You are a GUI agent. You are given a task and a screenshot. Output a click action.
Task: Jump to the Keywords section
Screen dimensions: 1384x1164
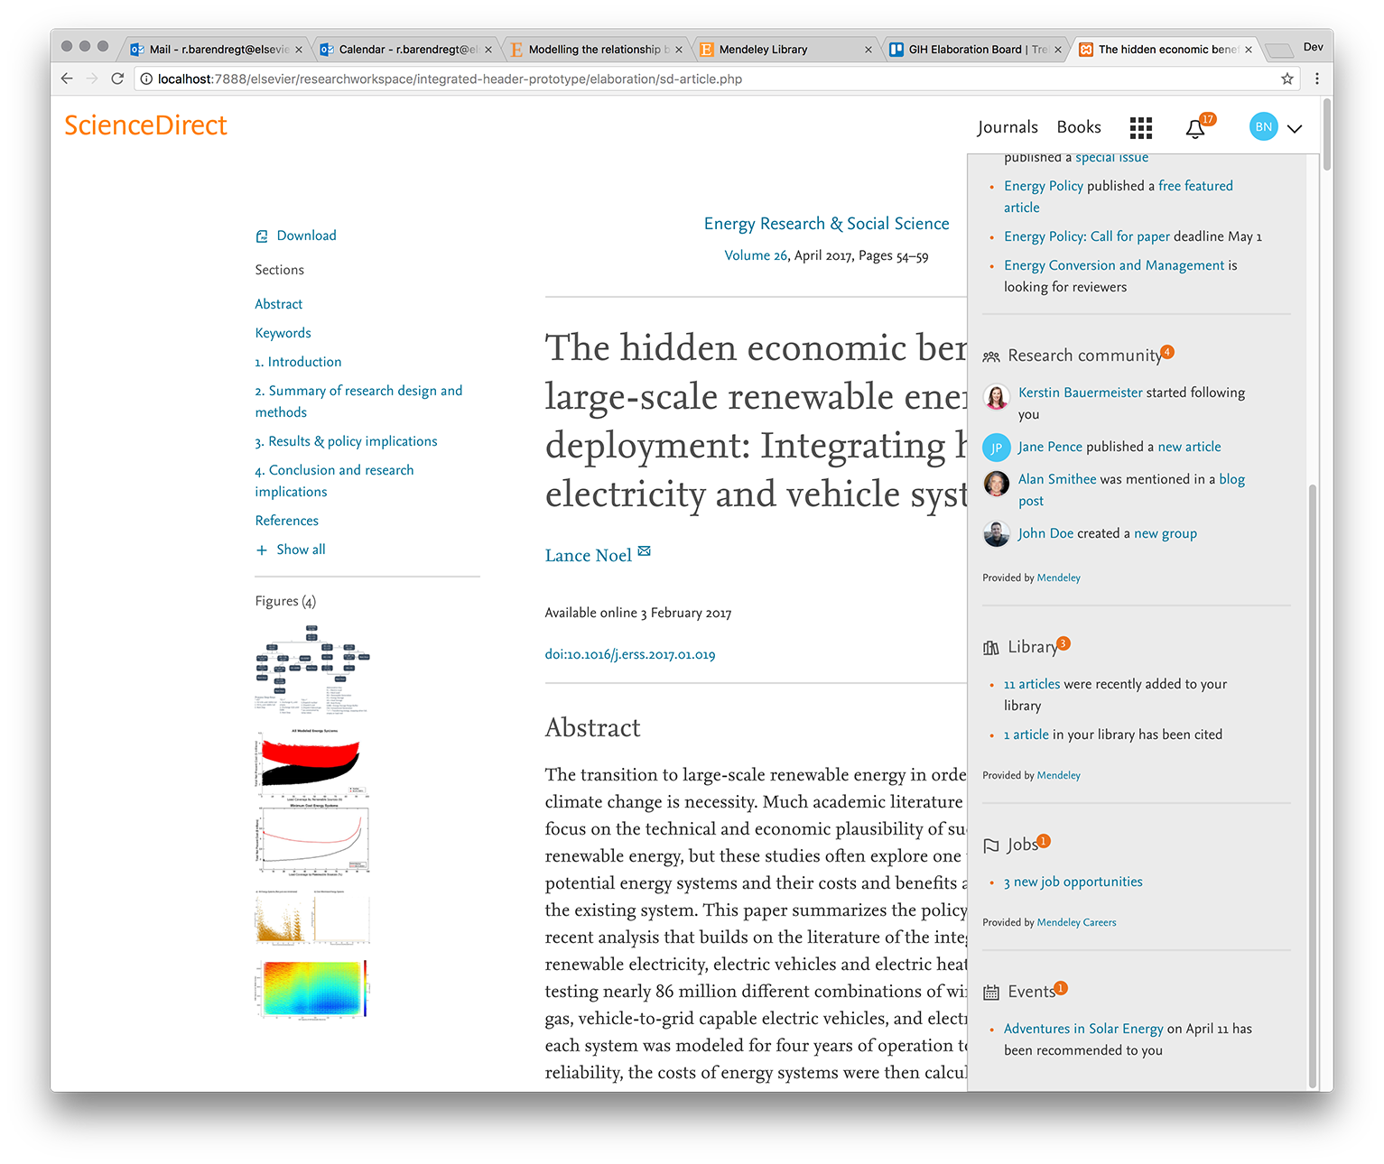283,333
